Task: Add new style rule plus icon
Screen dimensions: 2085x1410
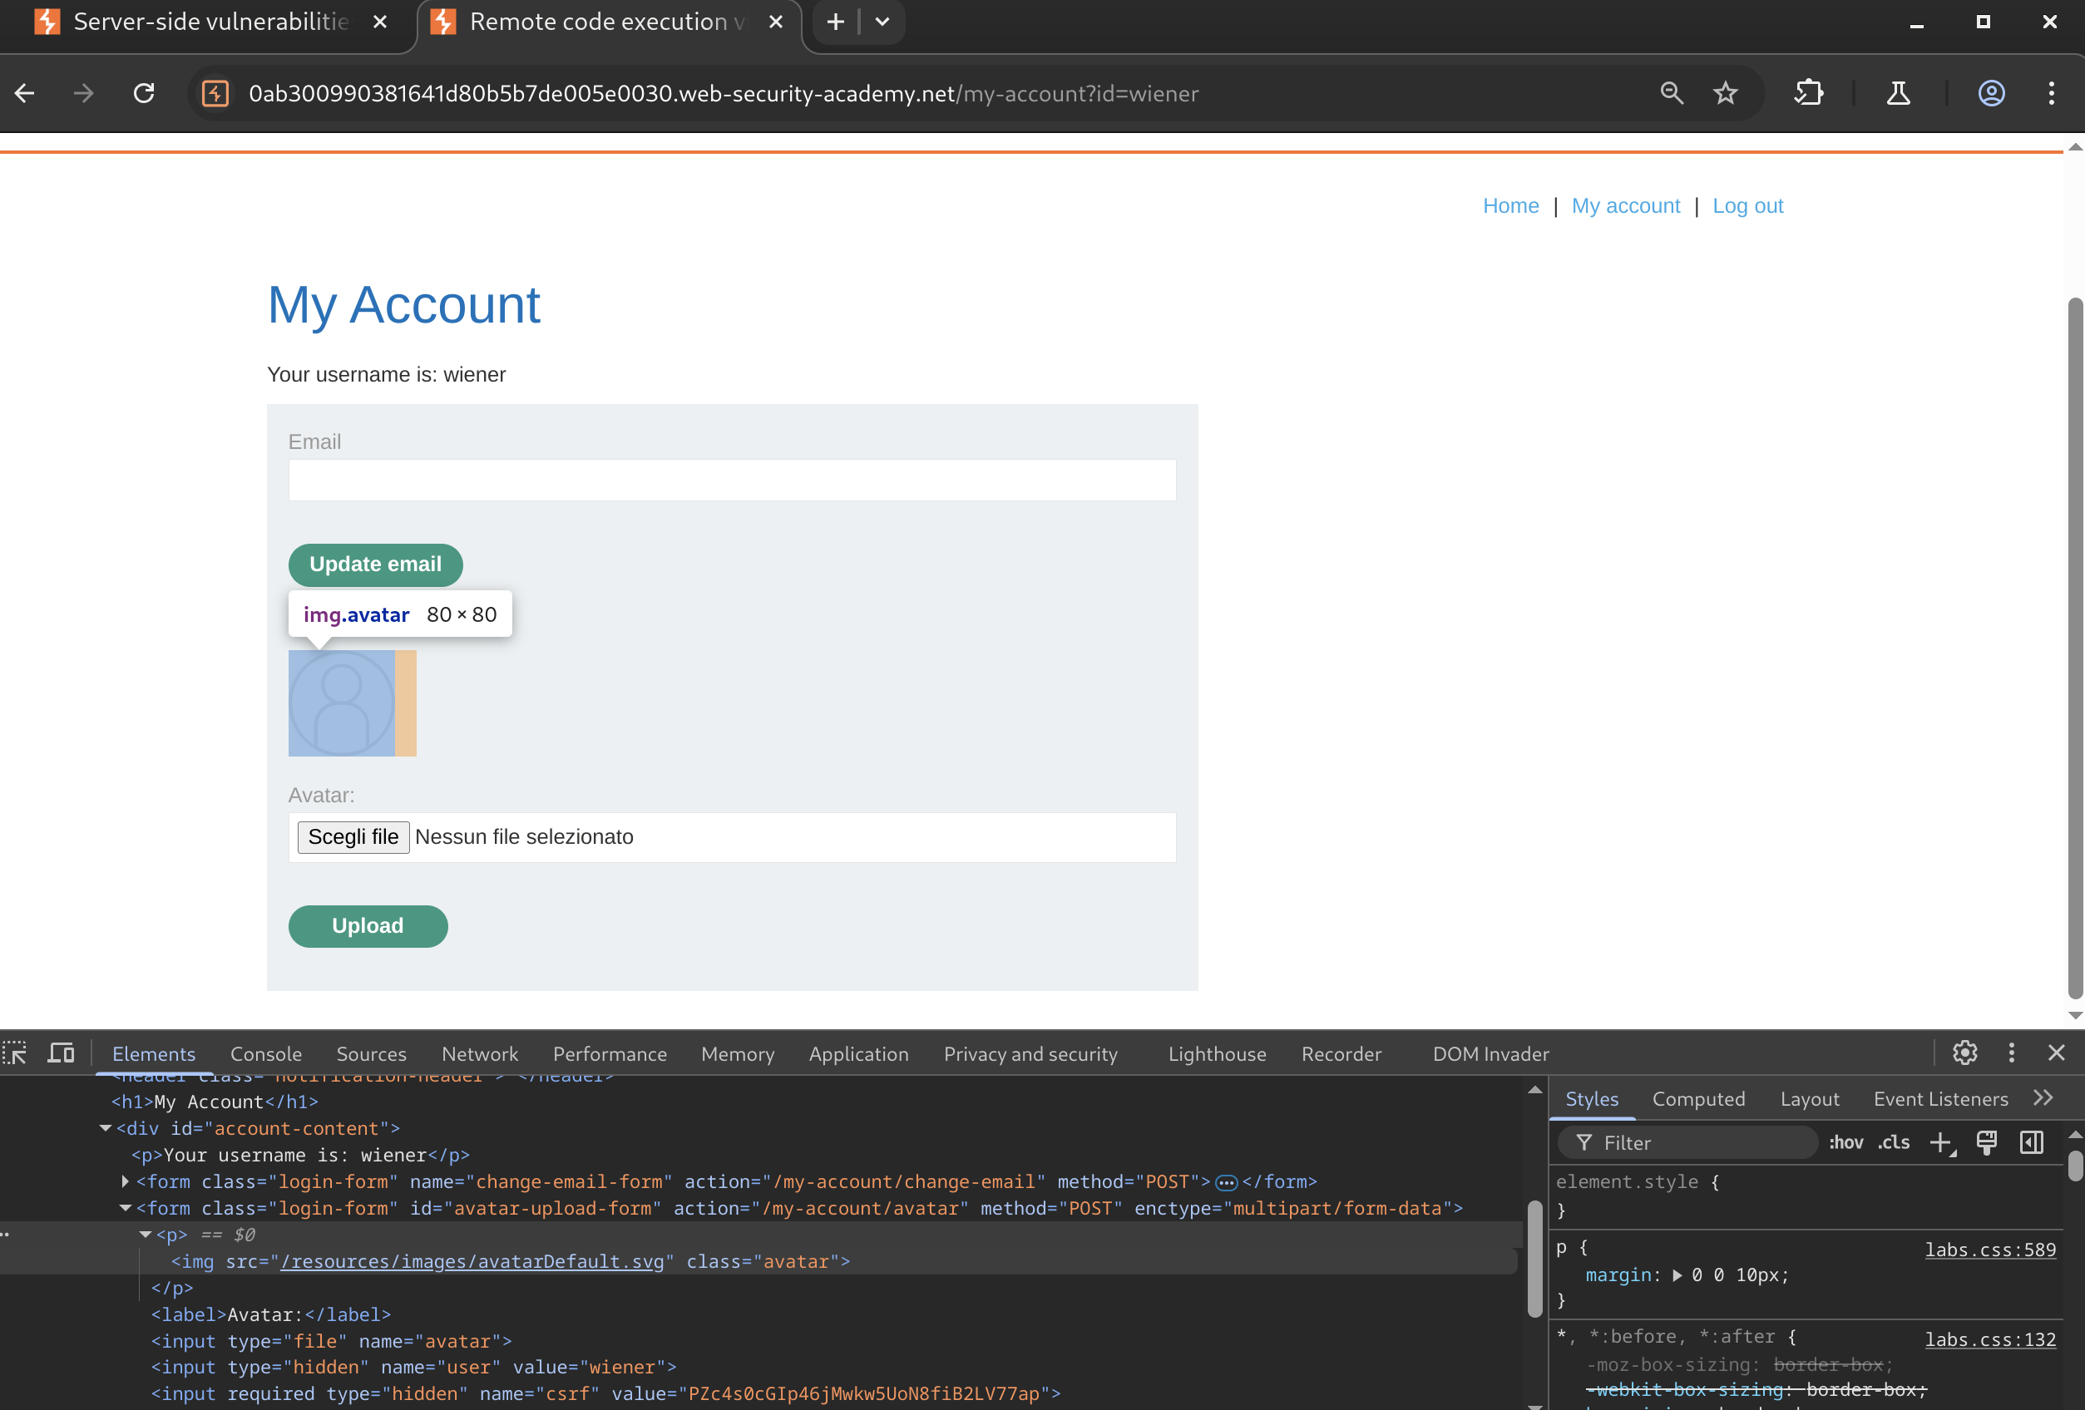Action: coord(1940,1142)
